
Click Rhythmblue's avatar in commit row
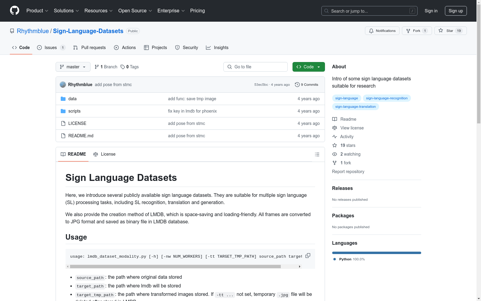tap(63, 85)
